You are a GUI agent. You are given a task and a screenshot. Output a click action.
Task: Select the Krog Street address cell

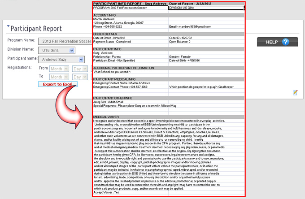(x=131, y=23)
